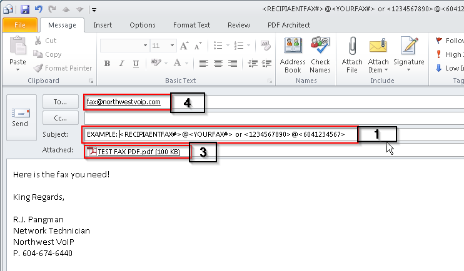Viewport: 464px width, 271px height.
Task: Toggle bold formatting
Action: (x=107, y=63)
